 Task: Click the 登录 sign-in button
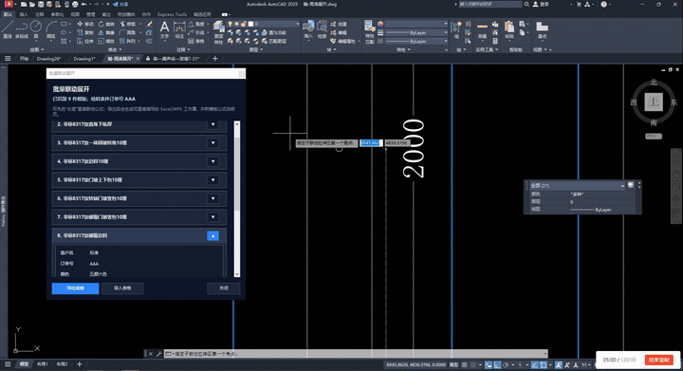pyautogui.click(x=541, y=5)
